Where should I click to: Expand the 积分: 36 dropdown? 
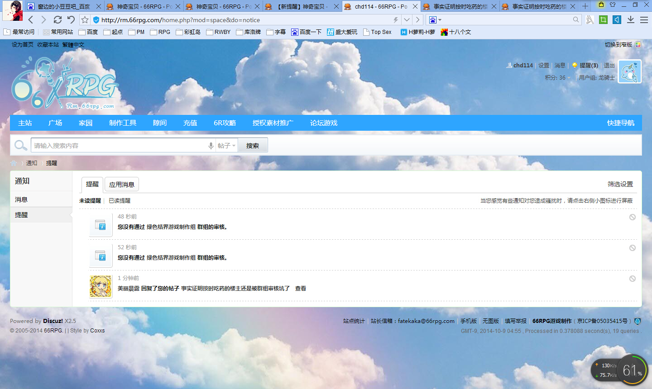(558, 78)
